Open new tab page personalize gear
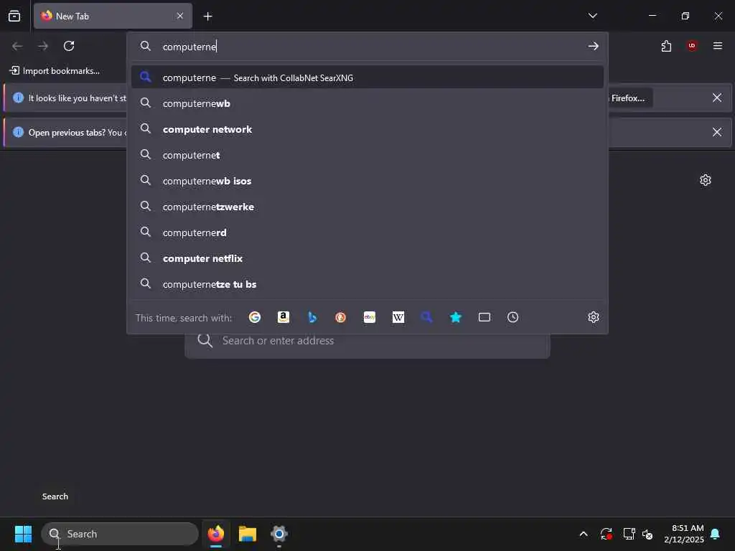This screenshot has height=551, width=735. pos(706,180)
